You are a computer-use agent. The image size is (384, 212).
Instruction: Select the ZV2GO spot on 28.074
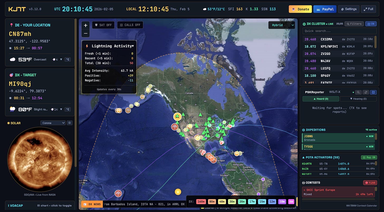pos(338,54)
